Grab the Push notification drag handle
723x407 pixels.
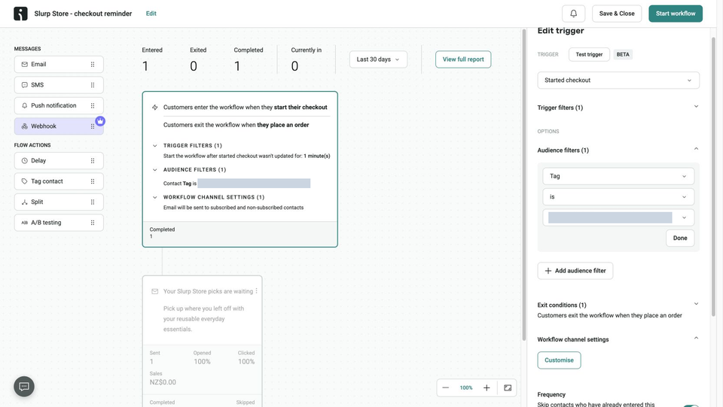pos(92,105)
